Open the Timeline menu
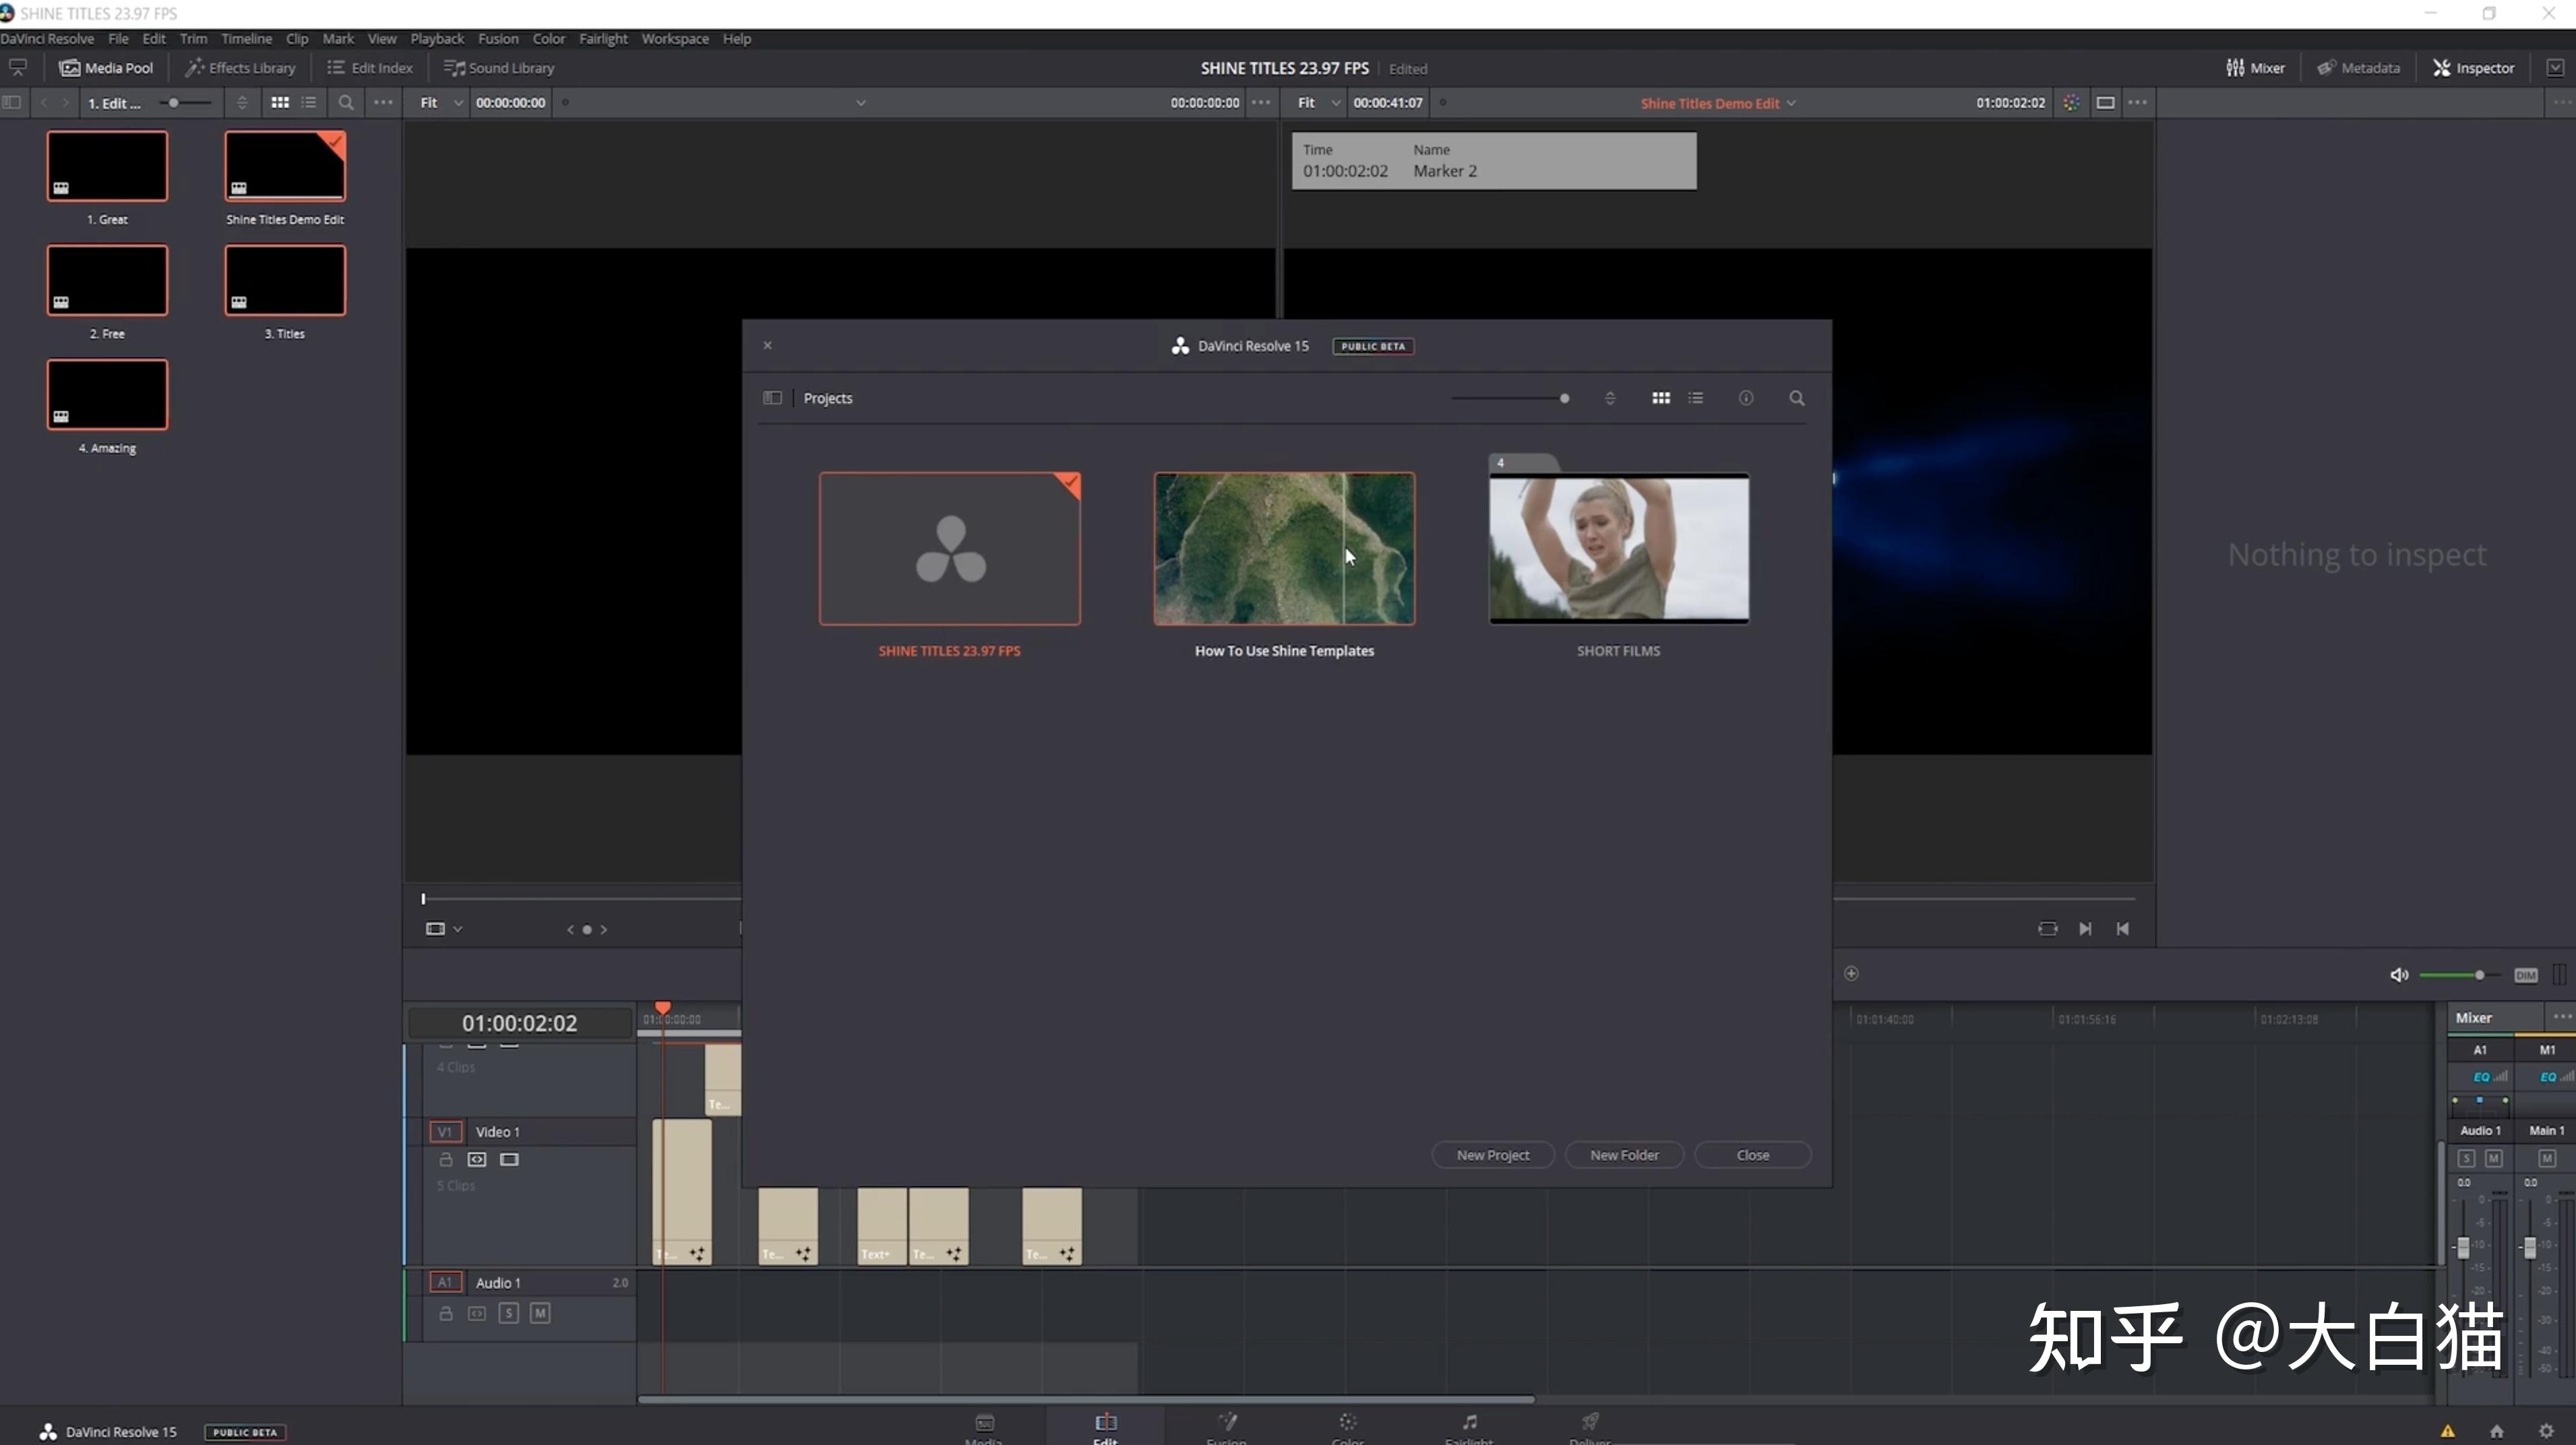Viewport: 2576px width, 1445px height. coord(246,38)
